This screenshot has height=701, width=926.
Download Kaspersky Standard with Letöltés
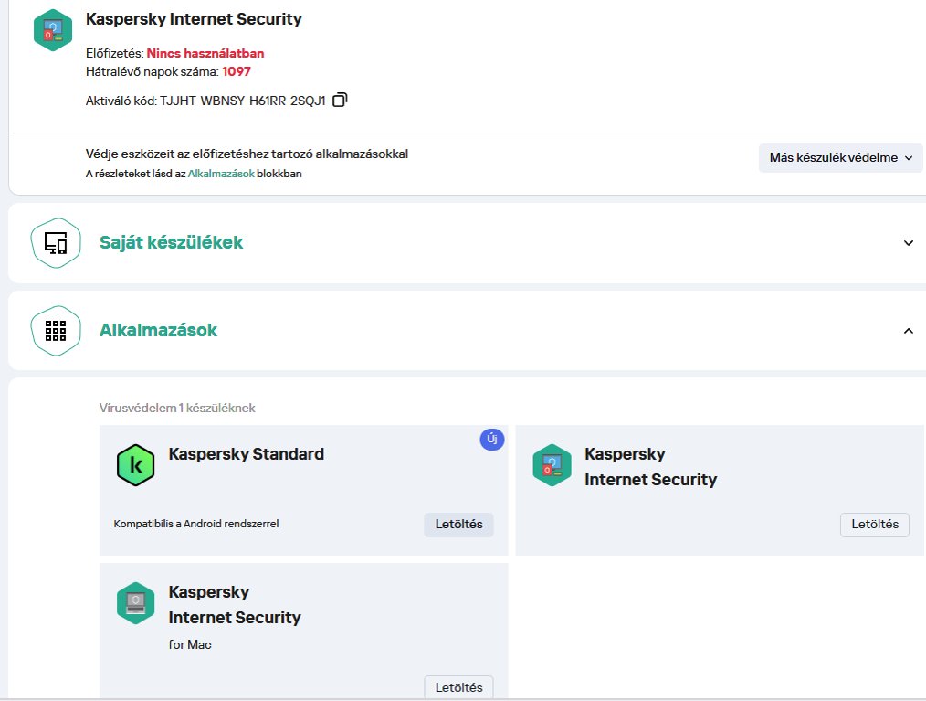(458, 525)
